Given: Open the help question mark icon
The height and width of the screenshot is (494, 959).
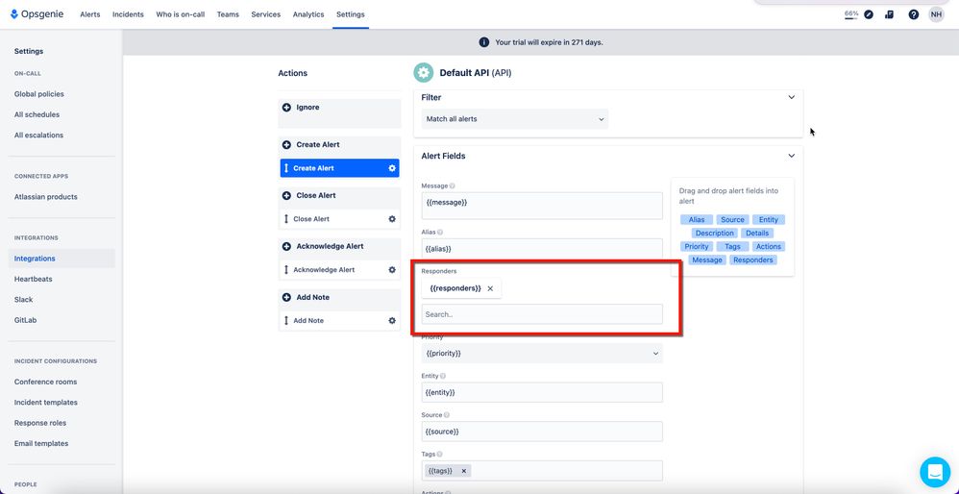Looking at the screenshot, I should pos(913,14).
